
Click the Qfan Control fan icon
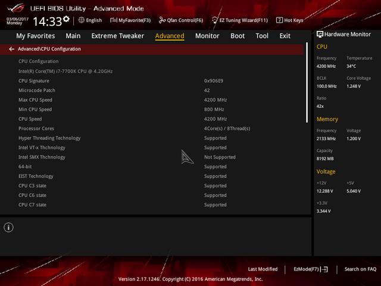click(162, 20)
